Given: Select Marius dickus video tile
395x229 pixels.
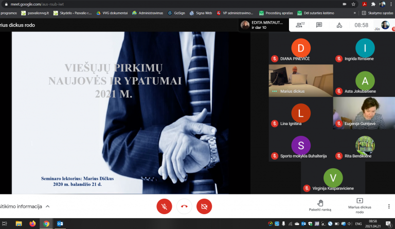Looking at the screenshot, I should (301, 81).
